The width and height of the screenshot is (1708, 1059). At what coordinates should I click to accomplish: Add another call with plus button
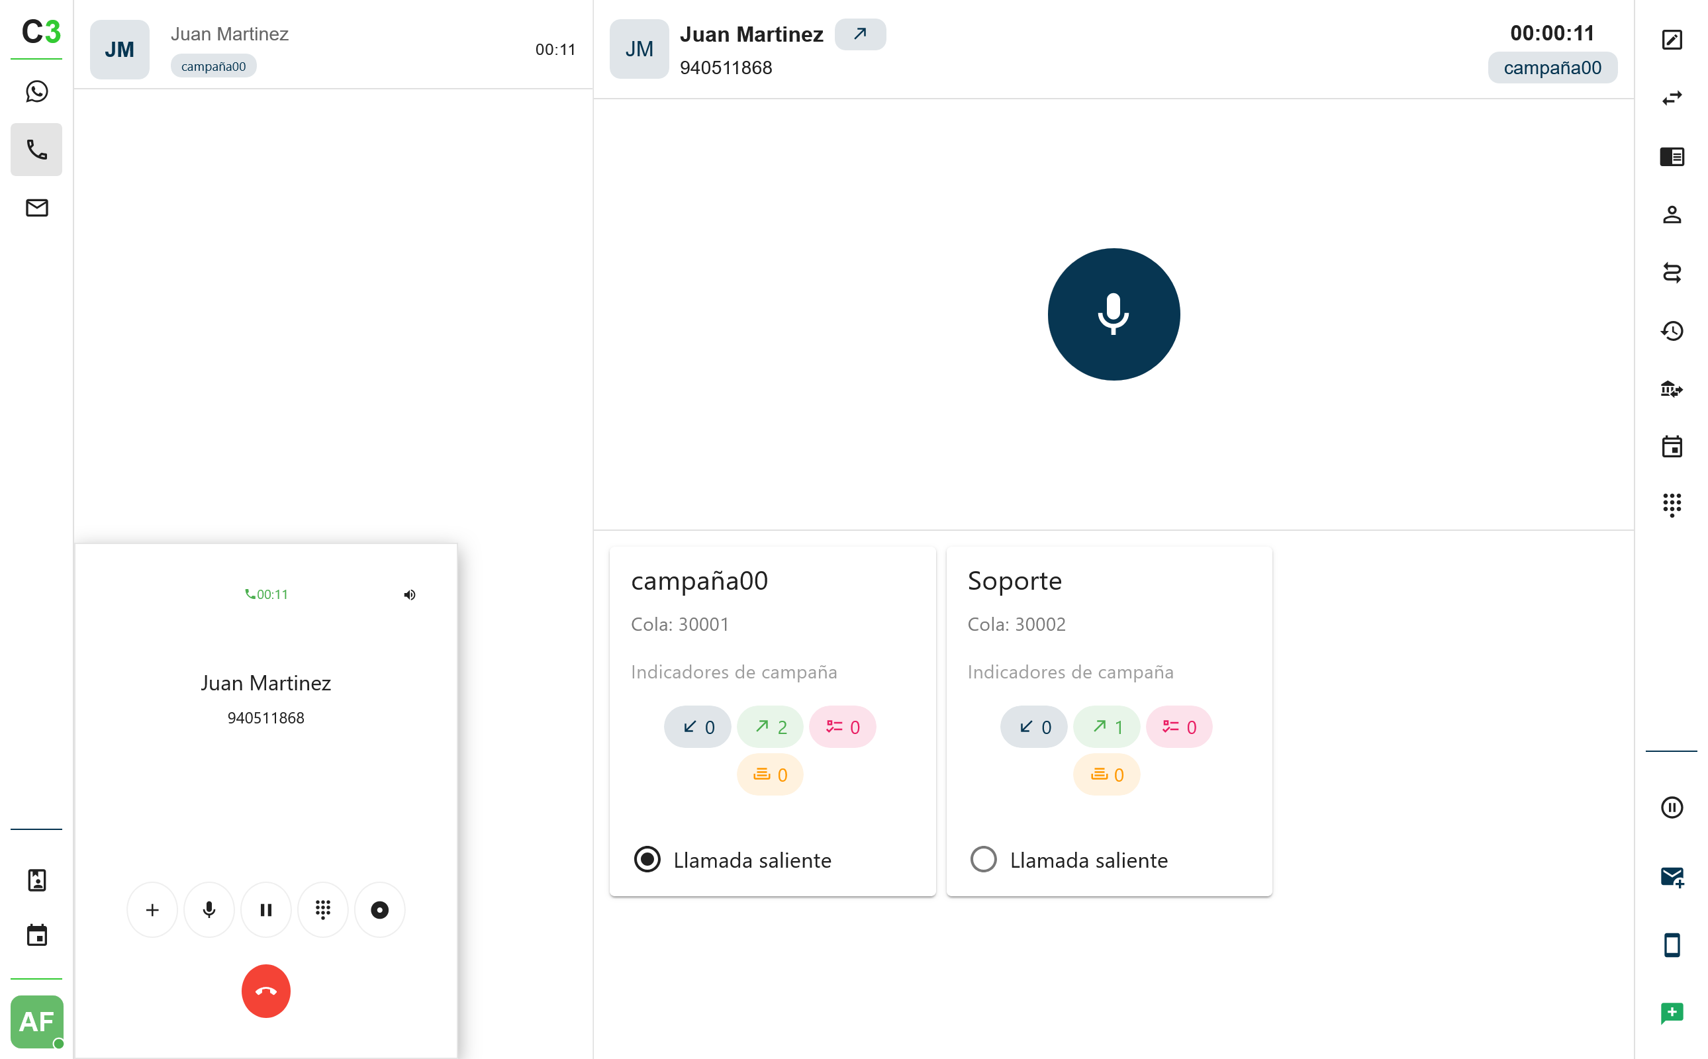152,909
